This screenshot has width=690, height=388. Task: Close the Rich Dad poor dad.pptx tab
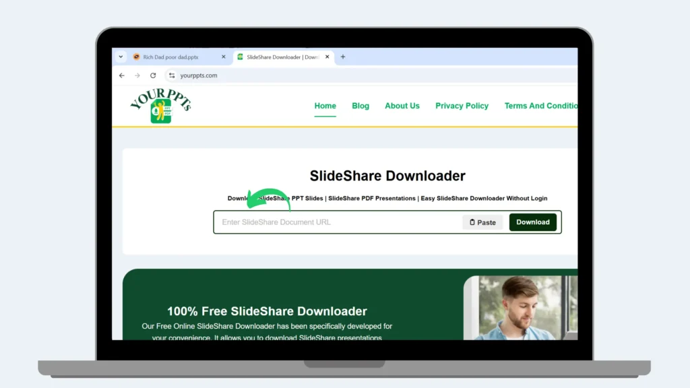pos(224,57)
